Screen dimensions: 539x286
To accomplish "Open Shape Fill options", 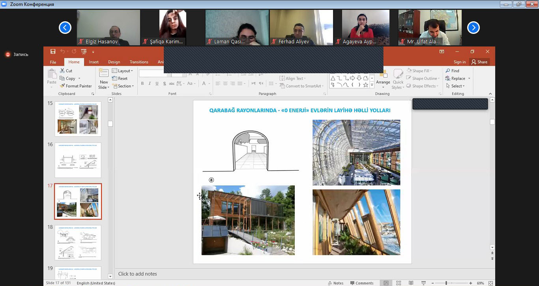I will (419, 71).
